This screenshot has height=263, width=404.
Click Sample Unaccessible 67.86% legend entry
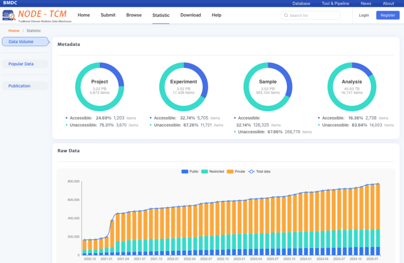273,132
